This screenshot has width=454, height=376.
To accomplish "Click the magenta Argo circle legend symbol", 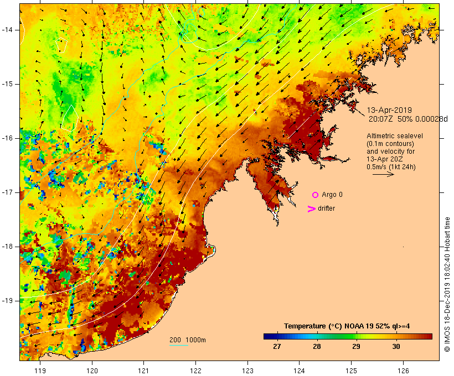I will coord(316,195).
